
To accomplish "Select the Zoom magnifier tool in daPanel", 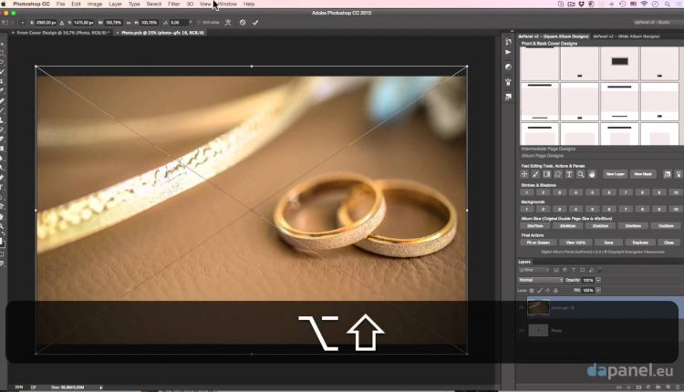I will 581,174.
